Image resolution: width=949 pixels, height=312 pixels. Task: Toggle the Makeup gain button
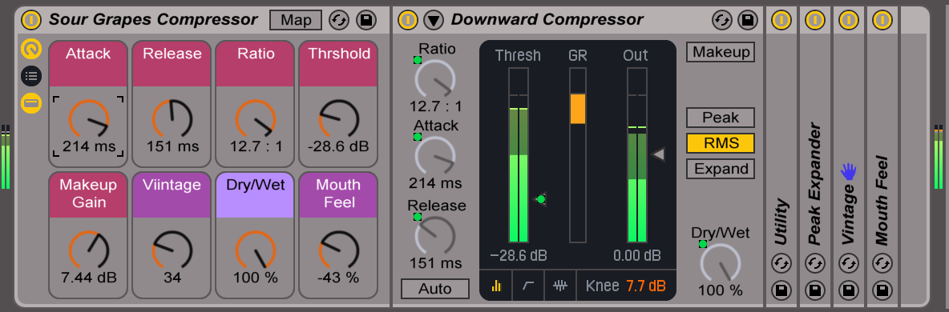tap(721, 52)
